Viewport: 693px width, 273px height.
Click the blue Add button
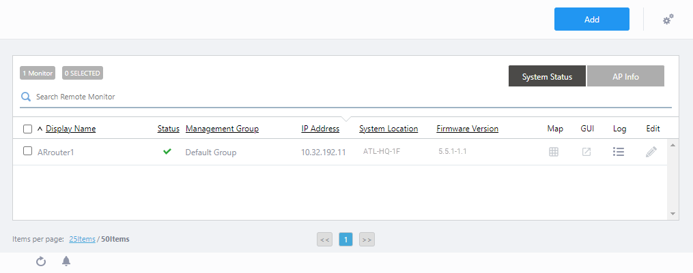pyautogui.click(x=591, y=20)
